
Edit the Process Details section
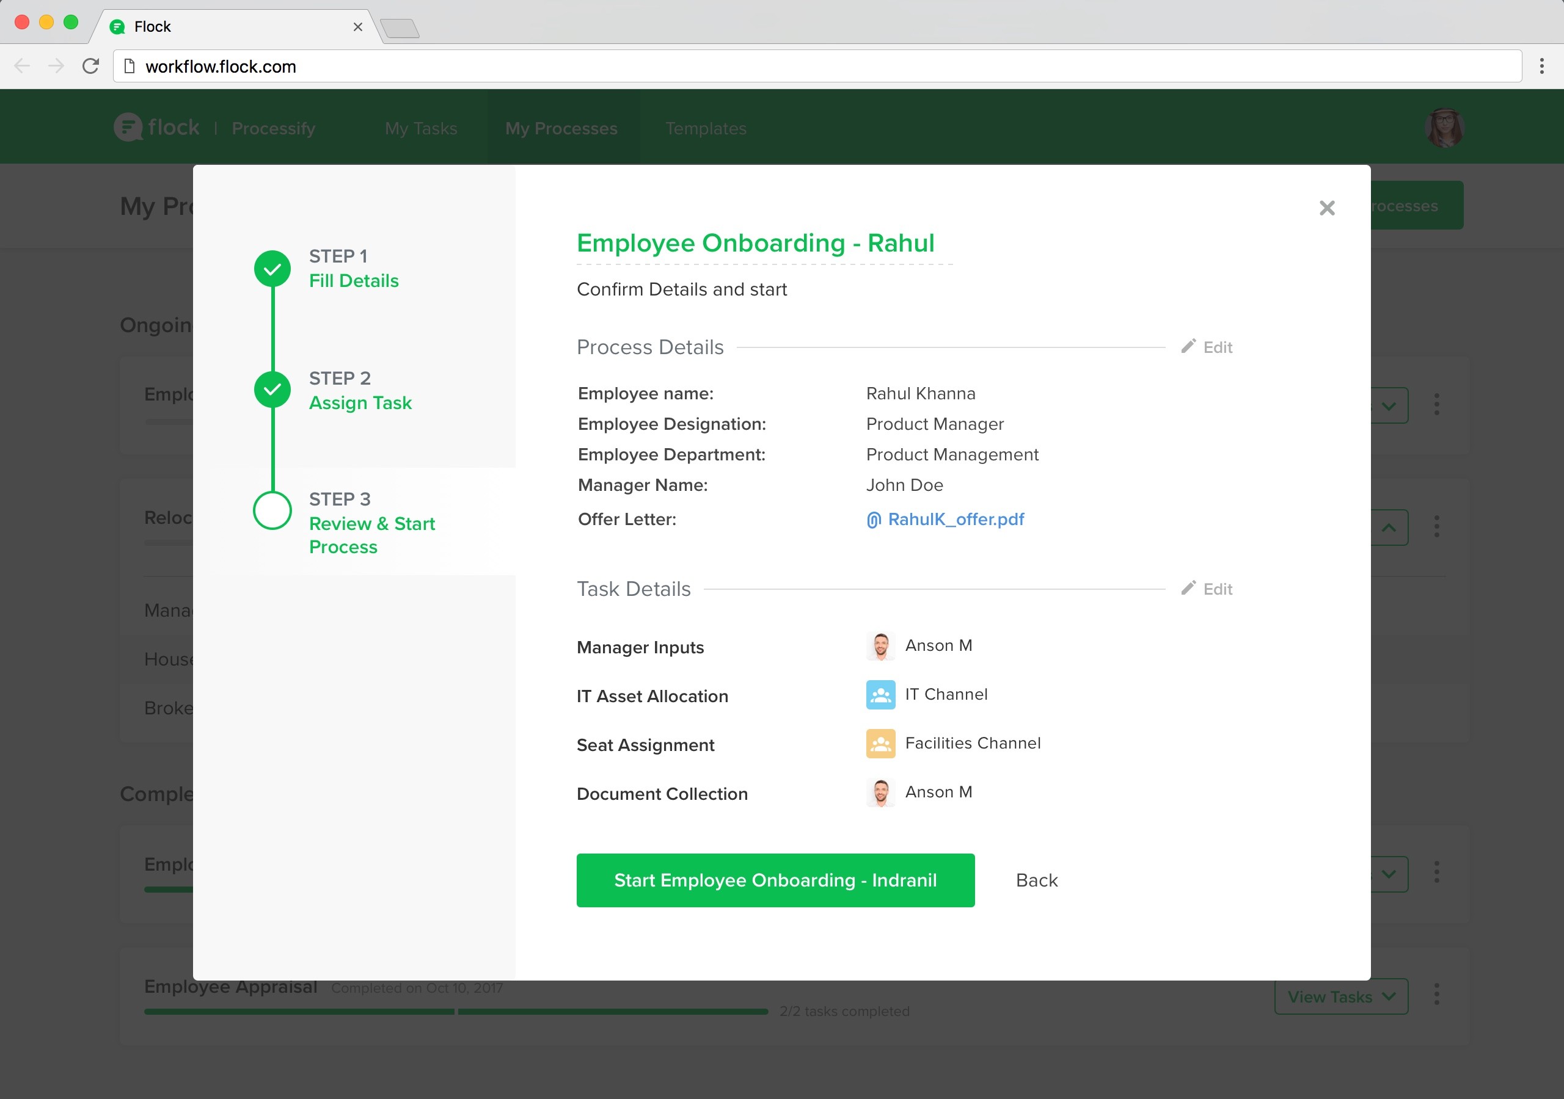(x=1207, y=347)
